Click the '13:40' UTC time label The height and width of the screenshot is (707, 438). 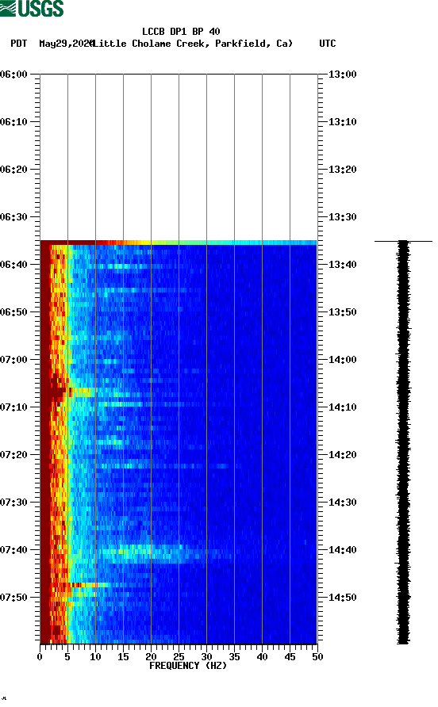[342, 265]
